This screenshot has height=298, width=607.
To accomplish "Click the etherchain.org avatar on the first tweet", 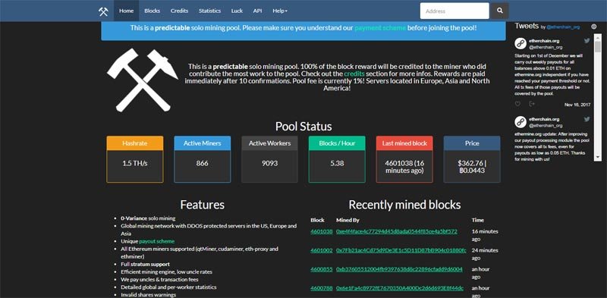I will 521,43.
